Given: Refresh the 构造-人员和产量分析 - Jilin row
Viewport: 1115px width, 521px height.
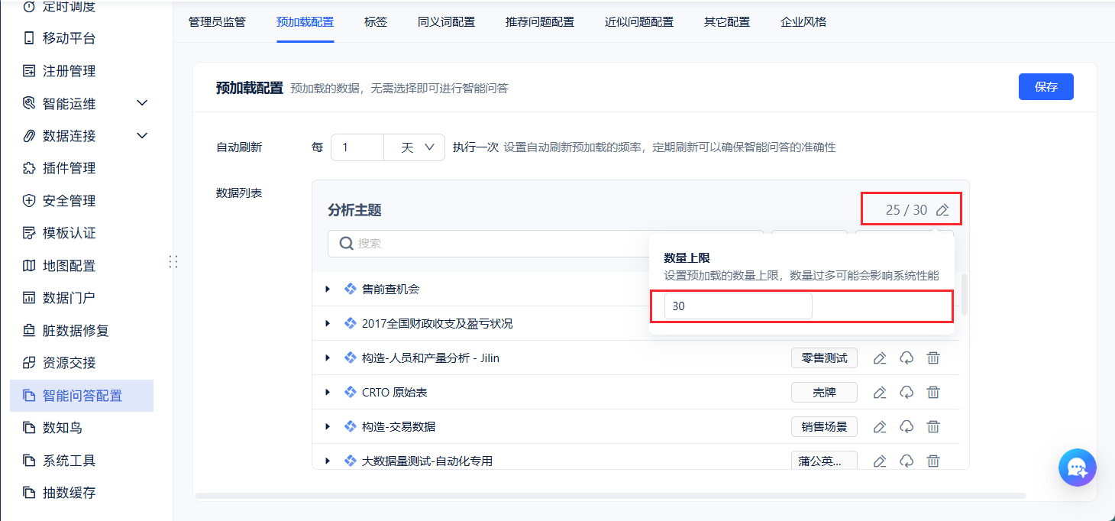Looking at the screenshot, I should pos(907,358).
